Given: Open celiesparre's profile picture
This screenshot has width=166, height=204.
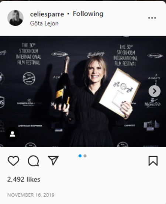Looking at the screenshot, I should point(15,18).
